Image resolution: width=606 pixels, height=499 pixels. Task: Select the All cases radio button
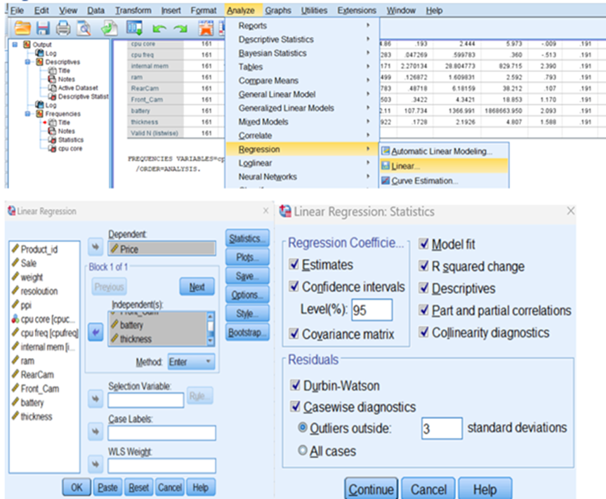coord(303,451)
